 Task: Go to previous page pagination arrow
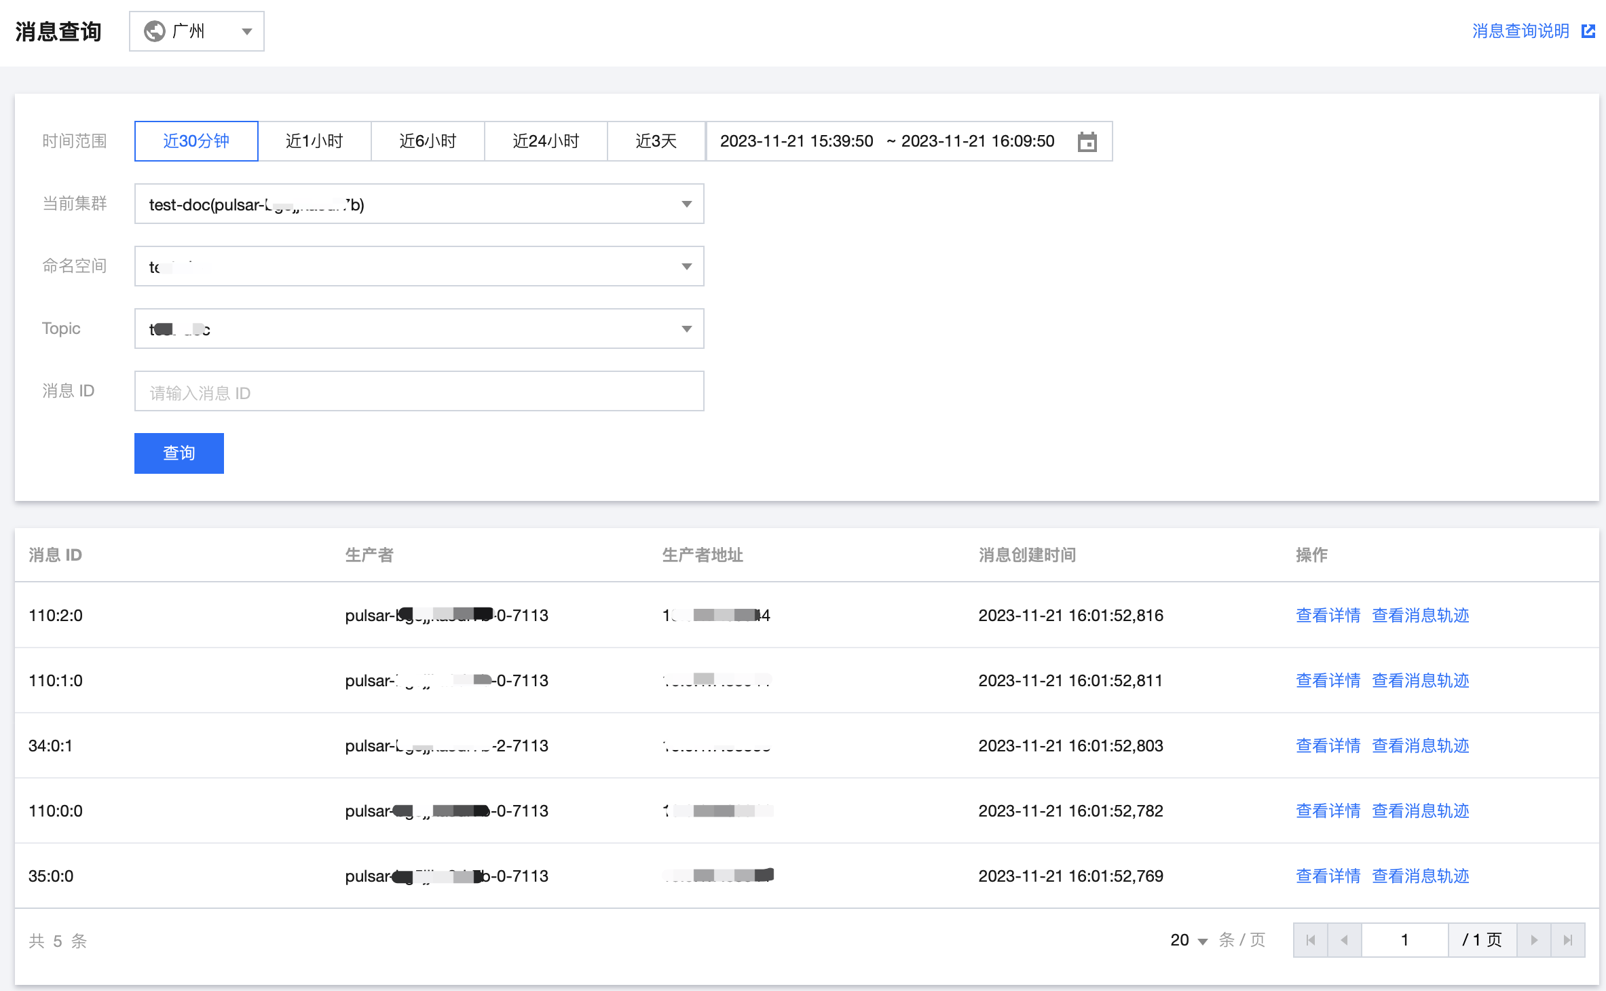[1344, 940]
